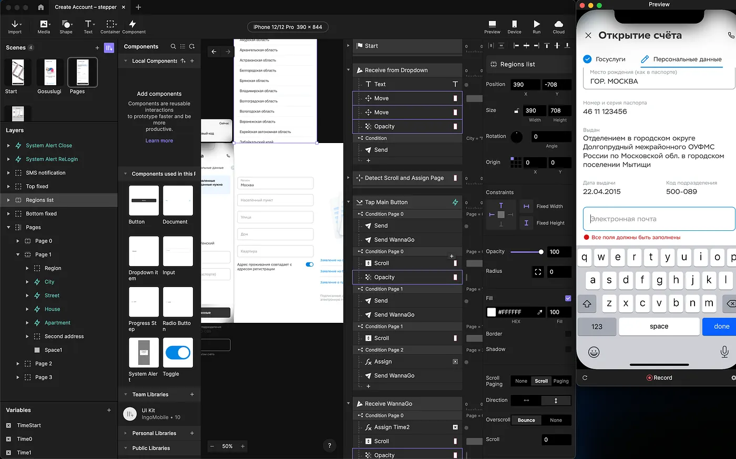
Task: Select the Text tool
Action: (88, 27)
